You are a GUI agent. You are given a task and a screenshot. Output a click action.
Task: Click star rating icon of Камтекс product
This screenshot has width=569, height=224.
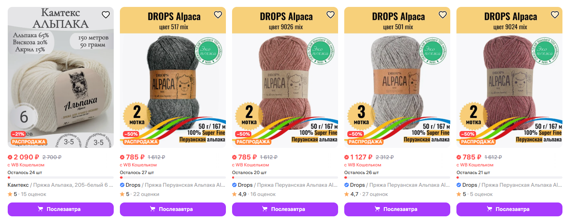point(10,194)
